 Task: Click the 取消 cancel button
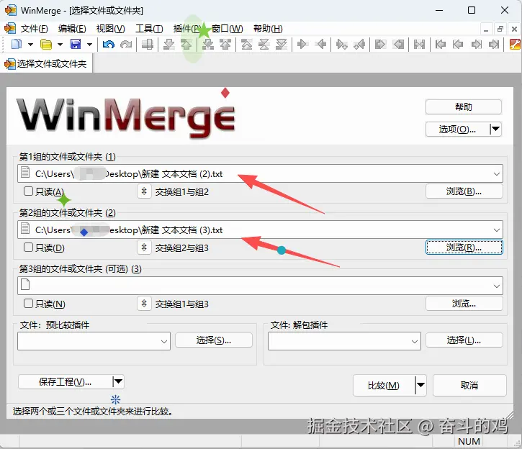pos(469,385)
